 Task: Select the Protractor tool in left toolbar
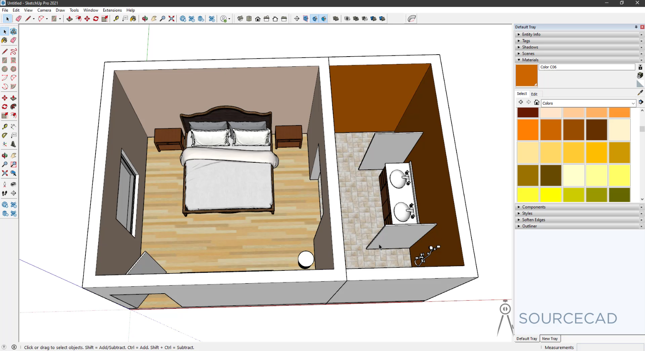(5, 135)
